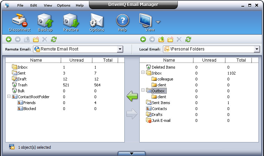Open the Options menu in menu bar

click(x=64, y=6)
